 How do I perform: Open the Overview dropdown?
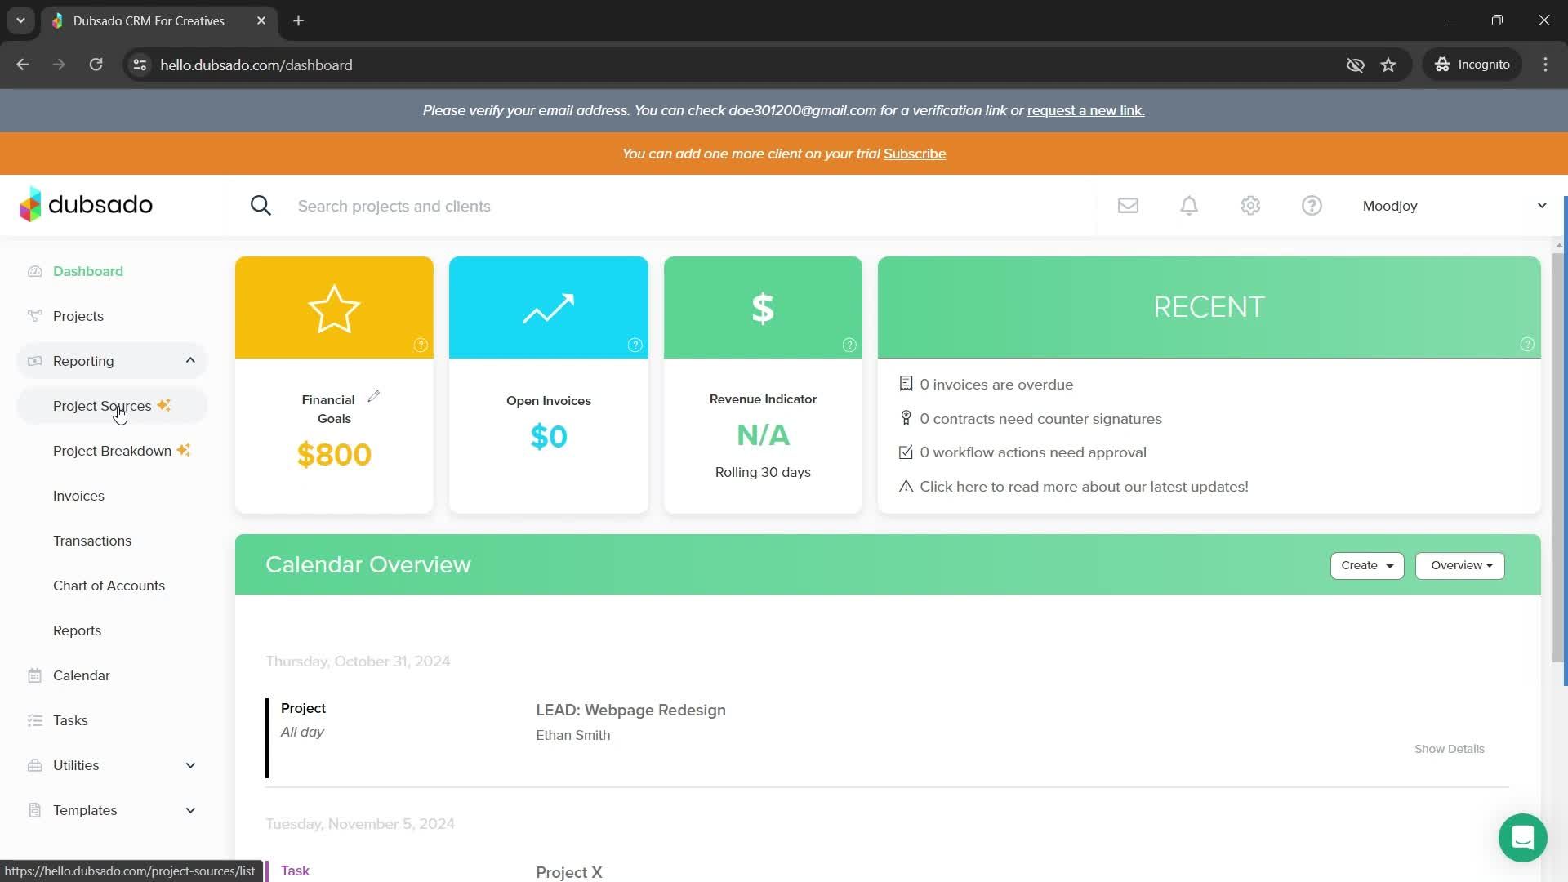click(x=1460, y=565)
